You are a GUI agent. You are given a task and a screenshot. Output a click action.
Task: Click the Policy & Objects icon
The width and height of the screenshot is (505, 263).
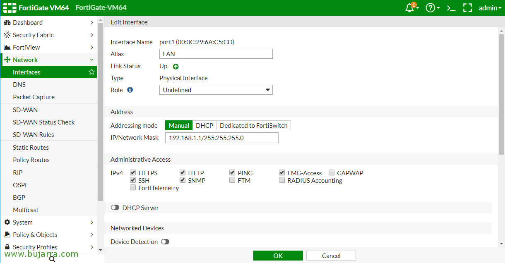[7, 235]
